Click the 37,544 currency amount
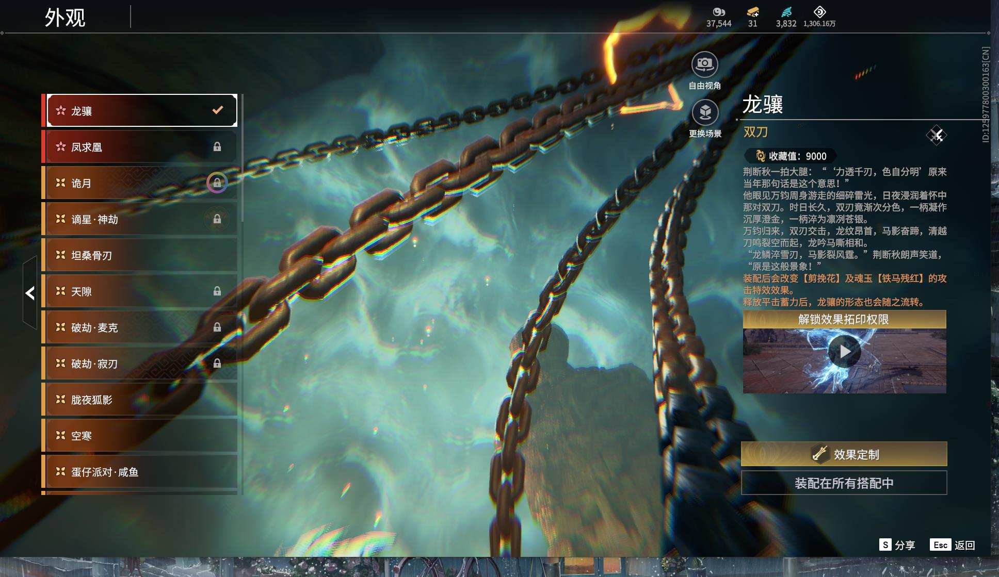The width and height of the screenshot is (999, 577). click(x=719, y=24)
